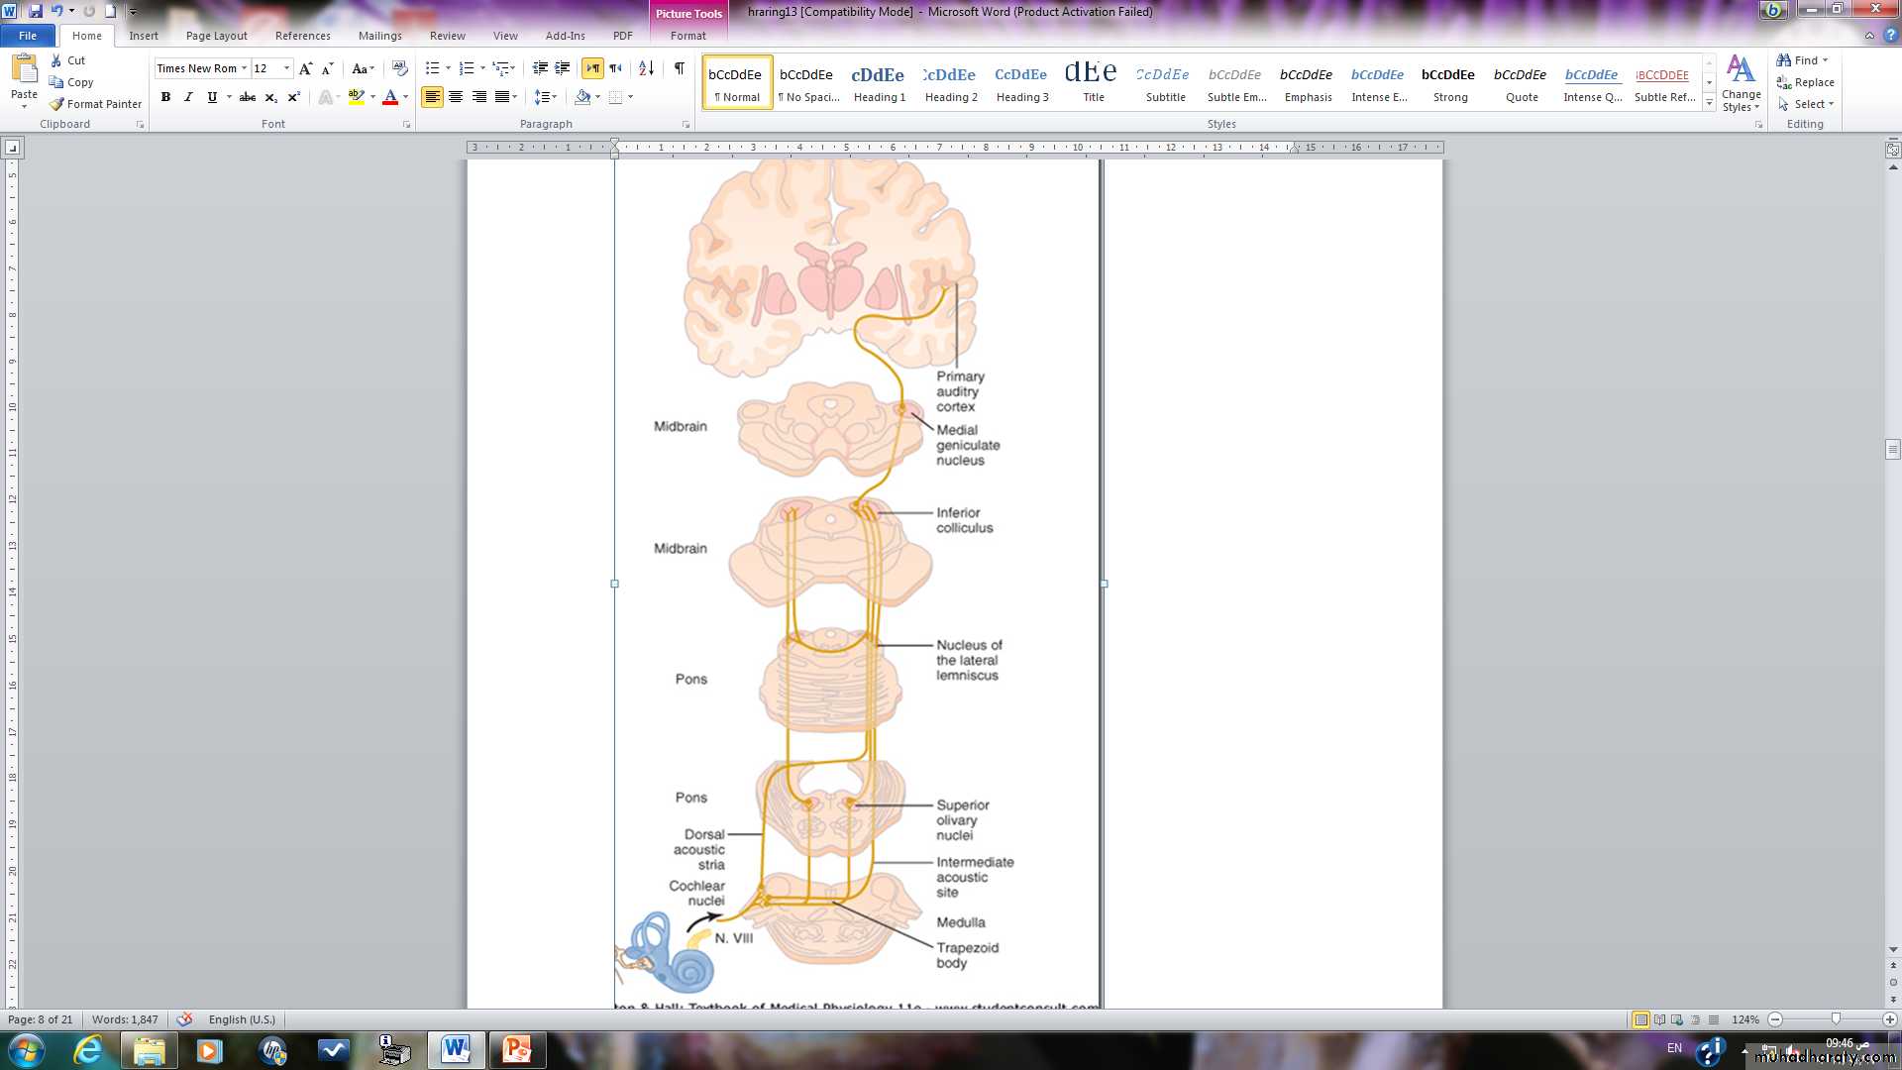This screenshot has height=1070, width=1902.
Task: Toggle Bold formatting
Action: pyautogui.click(x=165, y=97)
